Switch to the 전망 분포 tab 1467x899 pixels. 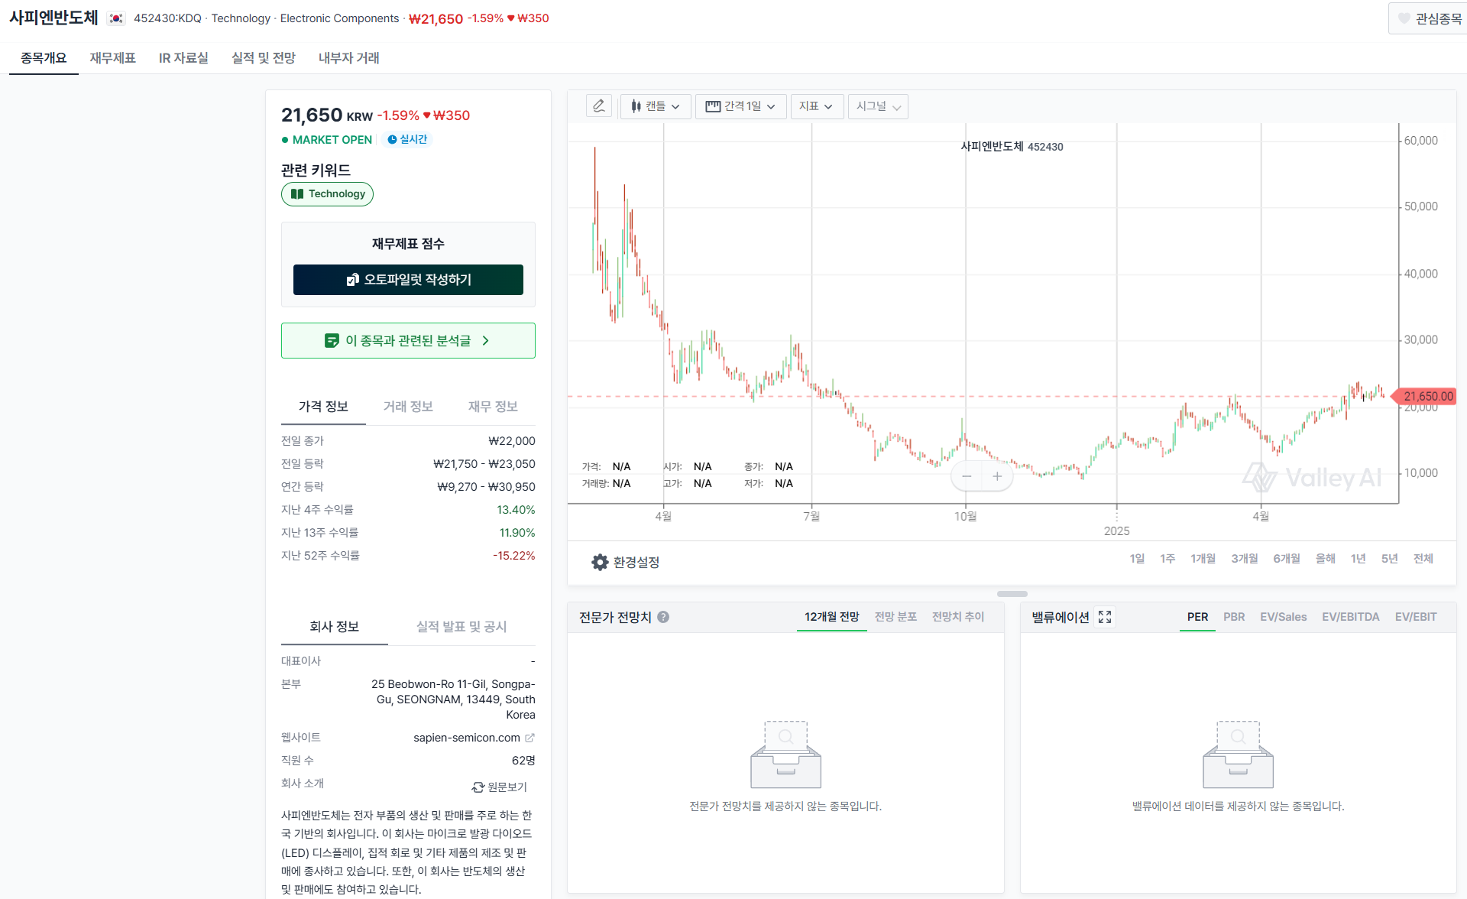tap(895, 617)
